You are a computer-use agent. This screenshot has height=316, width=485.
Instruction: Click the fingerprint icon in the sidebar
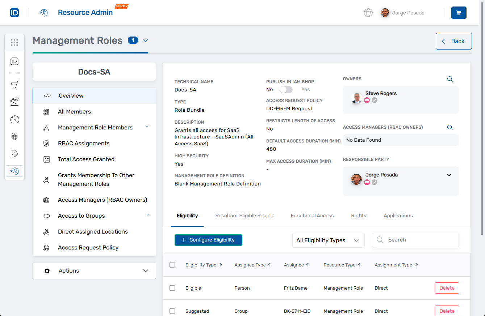click(14, 136)
